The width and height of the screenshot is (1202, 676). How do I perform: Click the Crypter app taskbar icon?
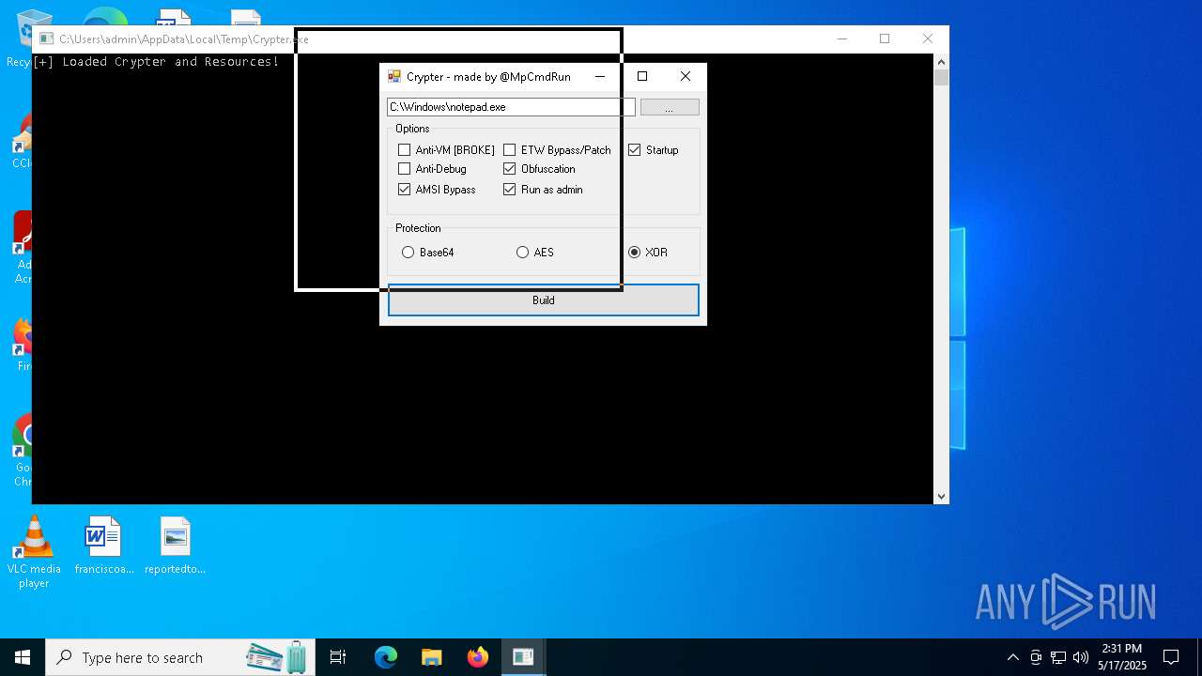pyautogui.click(x=523, y=657)
